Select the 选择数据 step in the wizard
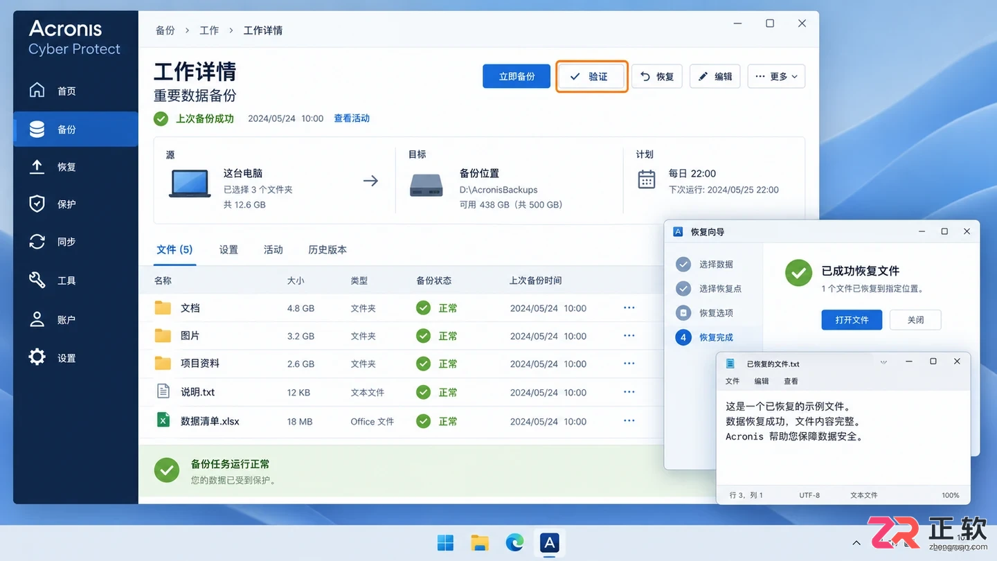The width and height of the screenshot is (997, 561). click(705, 265)
